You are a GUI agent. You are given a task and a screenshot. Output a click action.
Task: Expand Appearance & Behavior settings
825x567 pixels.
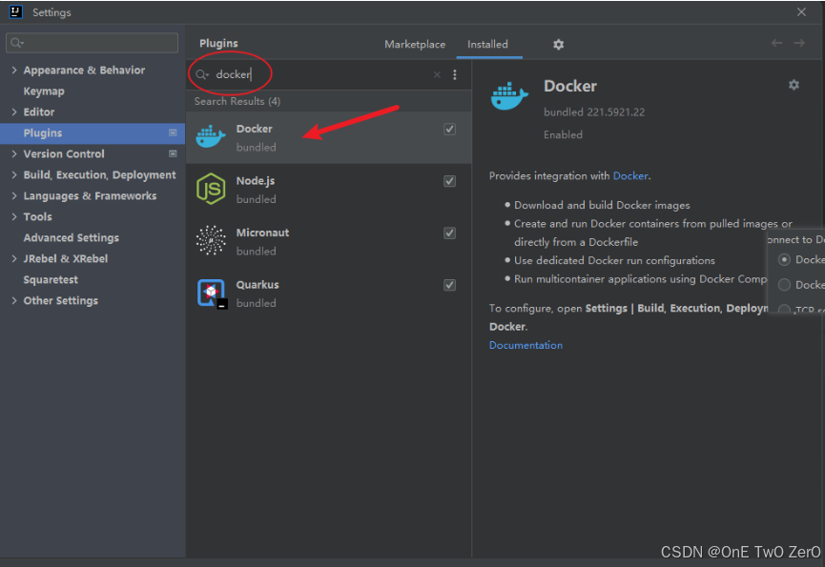click(x=14, y=70)
